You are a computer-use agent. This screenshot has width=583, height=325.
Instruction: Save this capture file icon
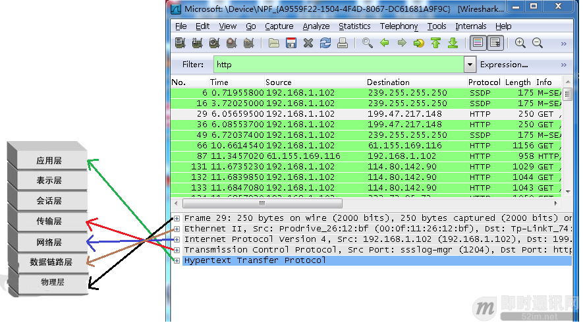pos(291,43)
